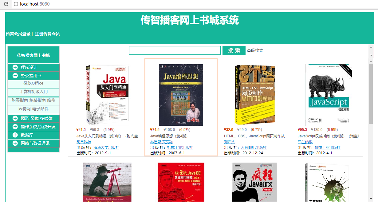Focus the book search text field
The image size is (378, 205).
[x=175, y=50]
